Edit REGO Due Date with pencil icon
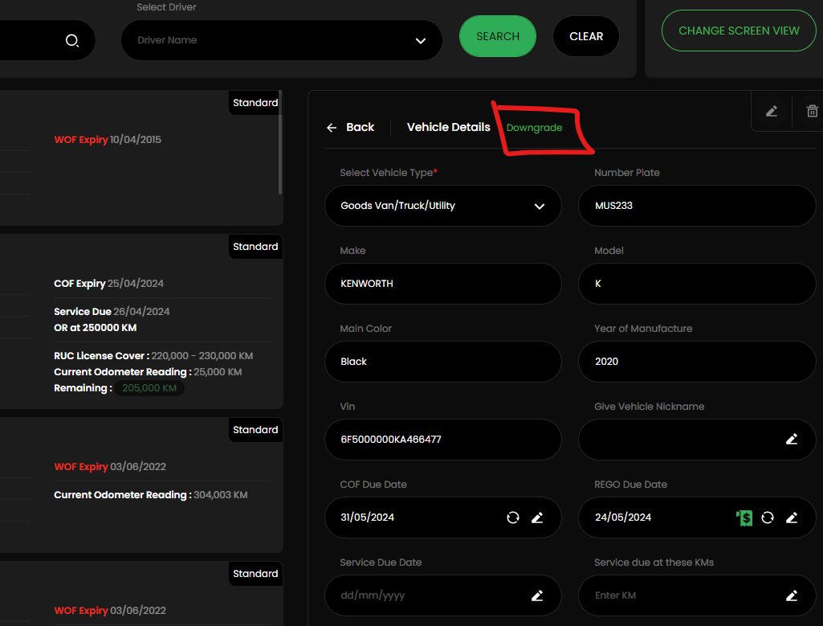This screenshot has width=823, height=626. tap(792, 518)
